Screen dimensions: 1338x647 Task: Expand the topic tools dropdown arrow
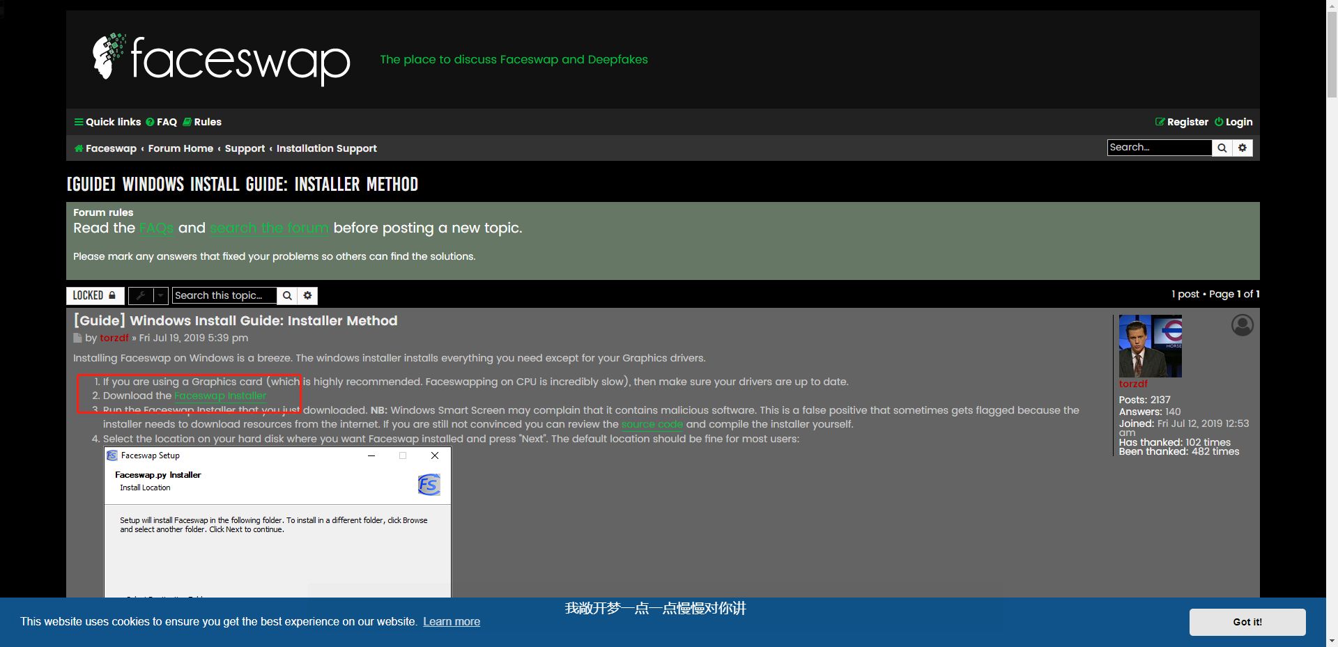click(160, 296)
